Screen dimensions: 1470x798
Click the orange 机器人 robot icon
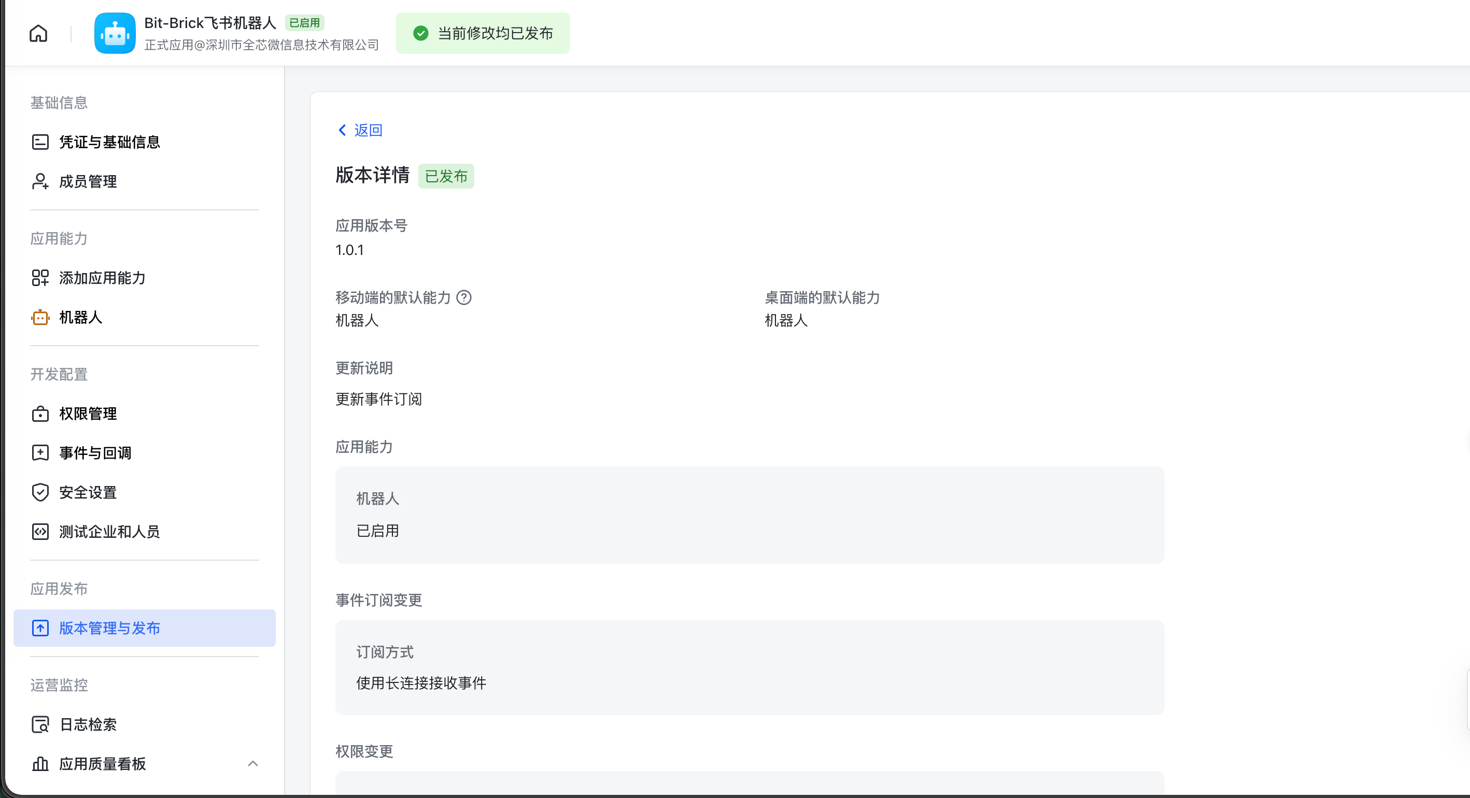[x=40, y=317]
